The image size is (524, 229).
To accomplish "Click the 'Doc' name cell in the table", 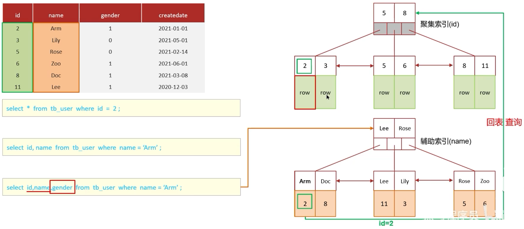I will [56, 75].
